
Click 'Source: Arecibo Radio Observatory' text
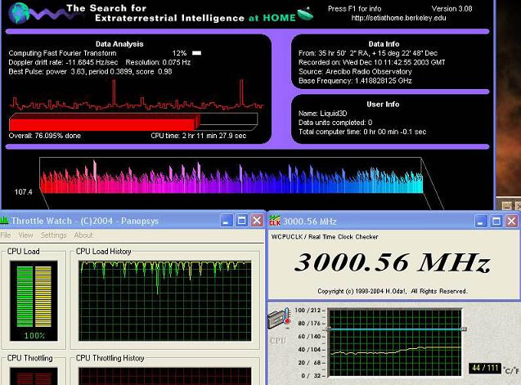click(x=355, y=71)
